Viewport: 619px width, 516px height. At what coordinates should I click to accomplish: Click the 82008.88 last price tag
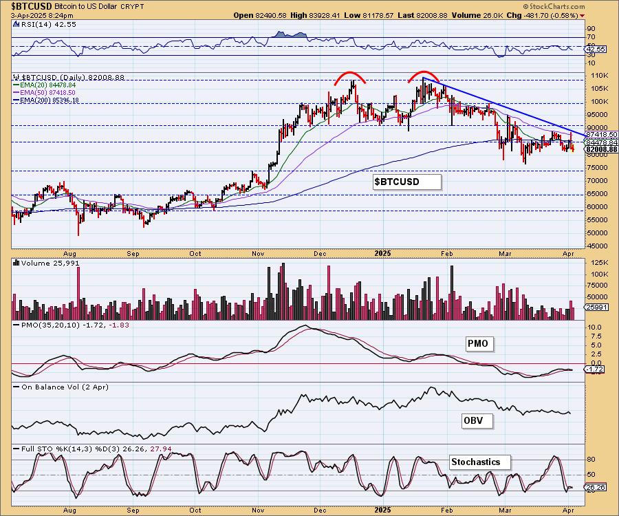(x=602, y=149)
